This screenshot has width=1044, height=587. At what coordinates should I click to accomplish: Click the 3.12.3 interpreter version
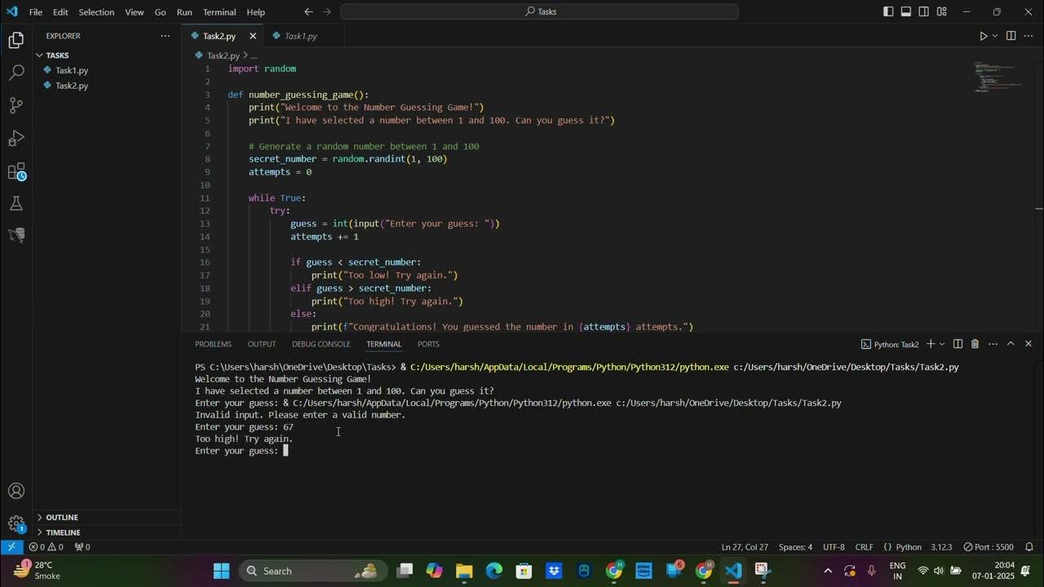(941, 547)
